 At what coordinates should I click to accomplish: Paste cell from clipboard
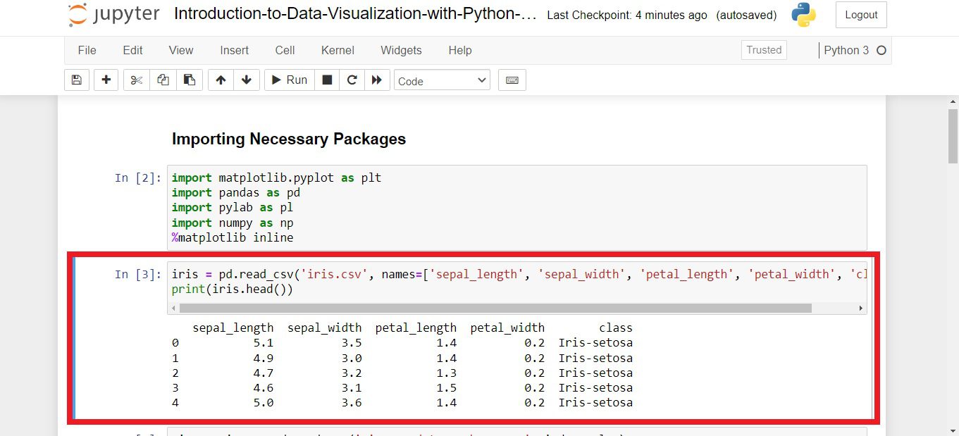point(189,80)
